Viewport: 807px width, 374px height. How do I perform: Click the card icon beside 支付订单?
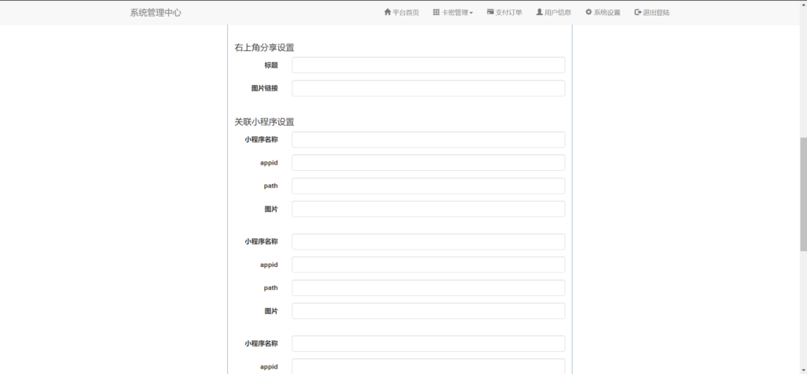coord(490,13)
